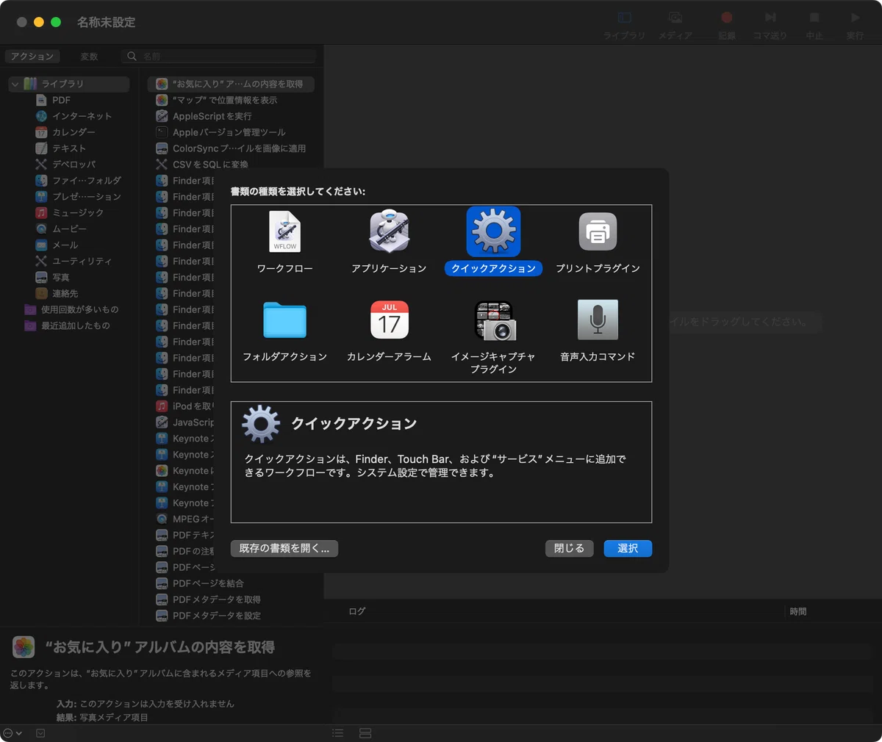
Task: Click the ログ column header
Action: click(x=357, y=611)
